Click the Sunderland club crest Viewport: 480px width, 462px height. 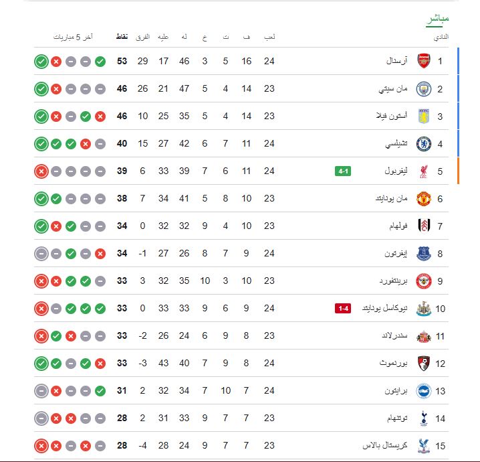pos(423,336)
